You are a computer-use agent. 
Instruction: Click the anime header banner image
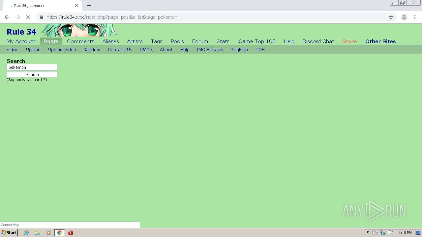[79, 30]
